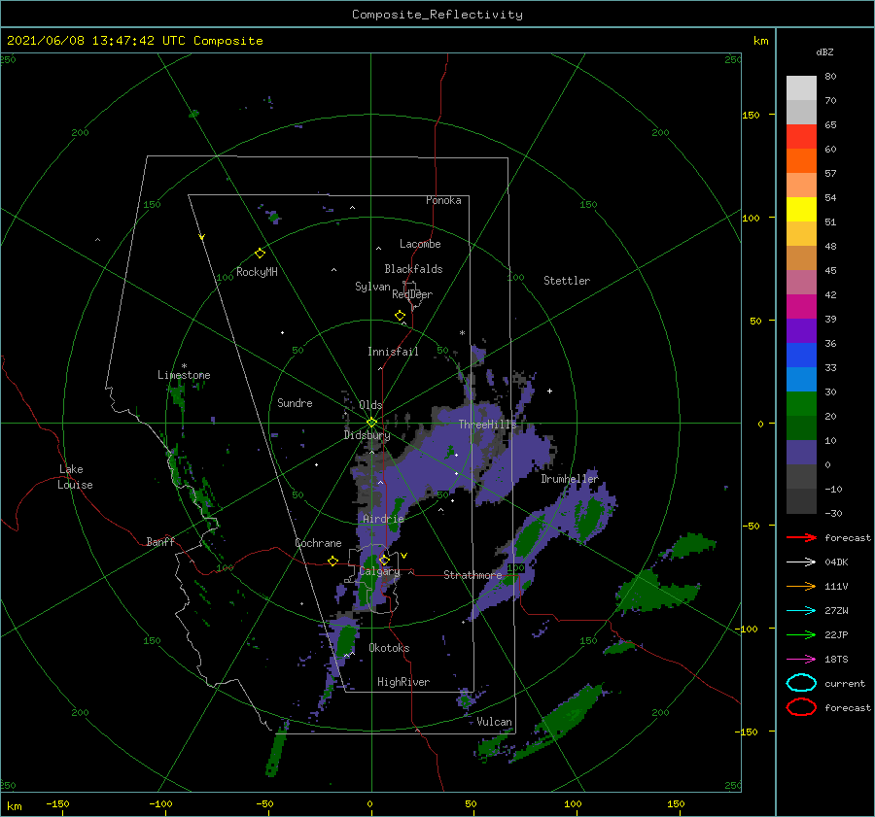Click the HighRiver label
This screenshot has width=875, height=817.
(x=403, y=682)
